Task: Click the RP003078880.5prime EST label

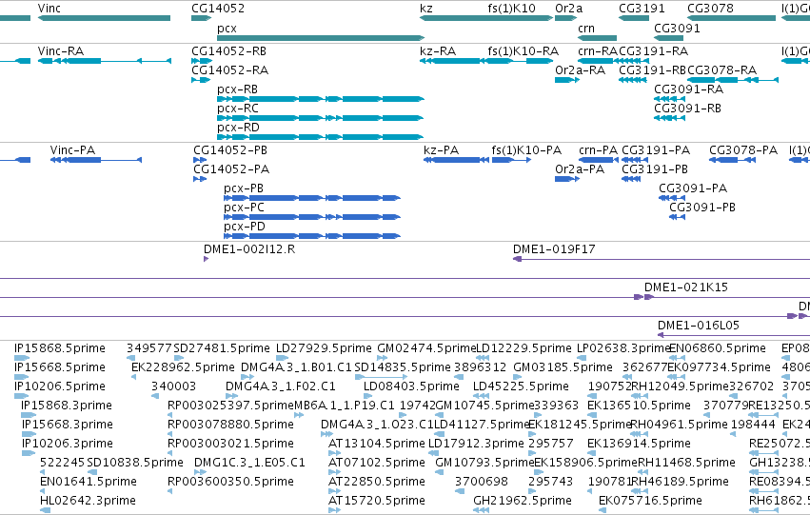Action: (230, 426)
